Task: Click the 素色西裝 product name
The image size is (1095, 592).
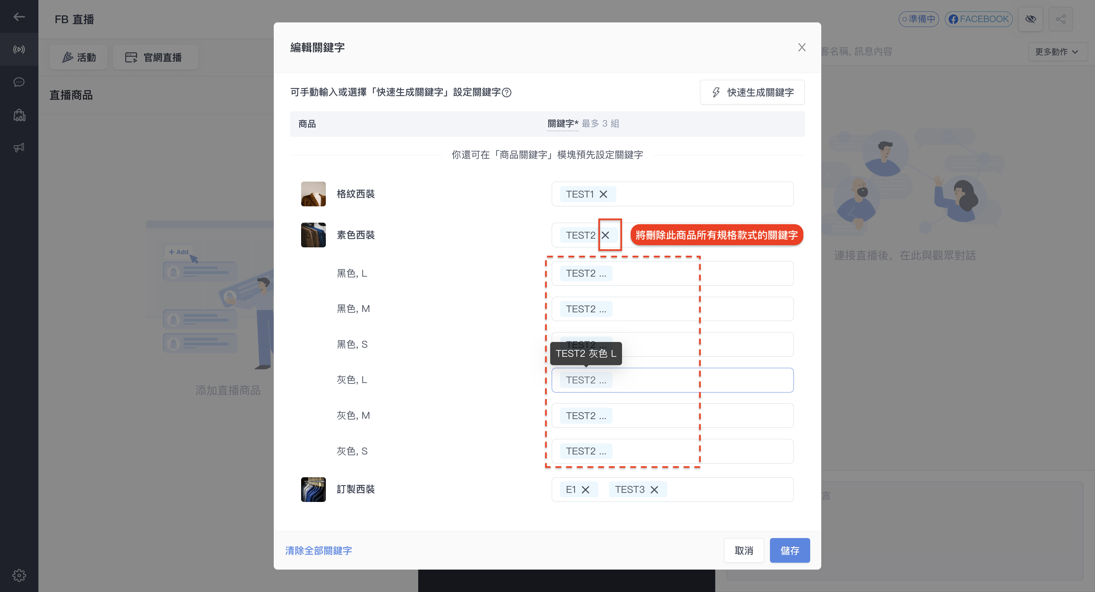Action: coord(355,235)
